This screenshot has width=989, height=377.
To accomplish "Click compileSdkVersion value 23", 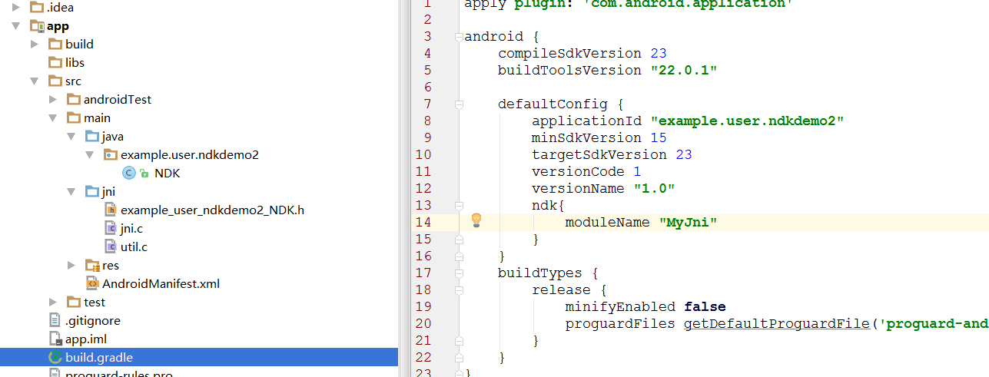I will point(659,54).
